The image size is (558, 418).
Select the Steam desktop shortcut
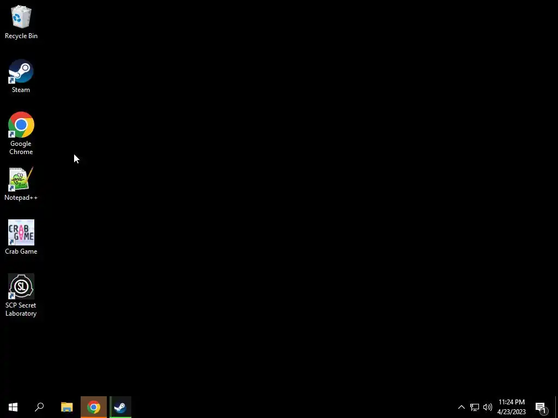click(21, 76)
